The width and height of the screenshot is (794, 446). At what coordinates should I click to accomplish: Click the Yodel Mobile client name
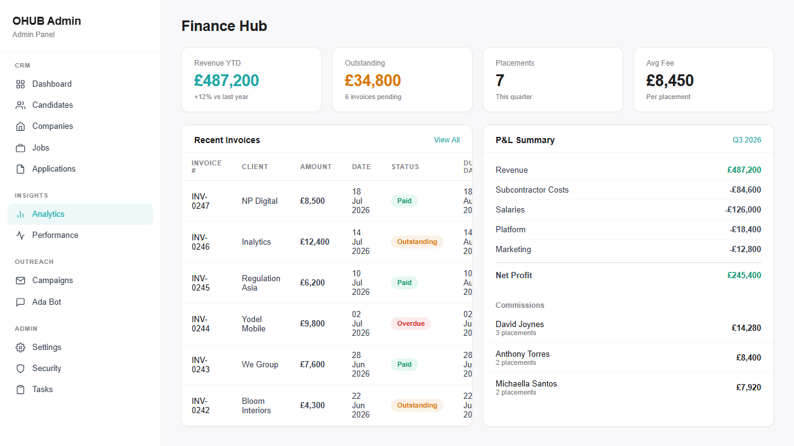(x=254, y=324)
